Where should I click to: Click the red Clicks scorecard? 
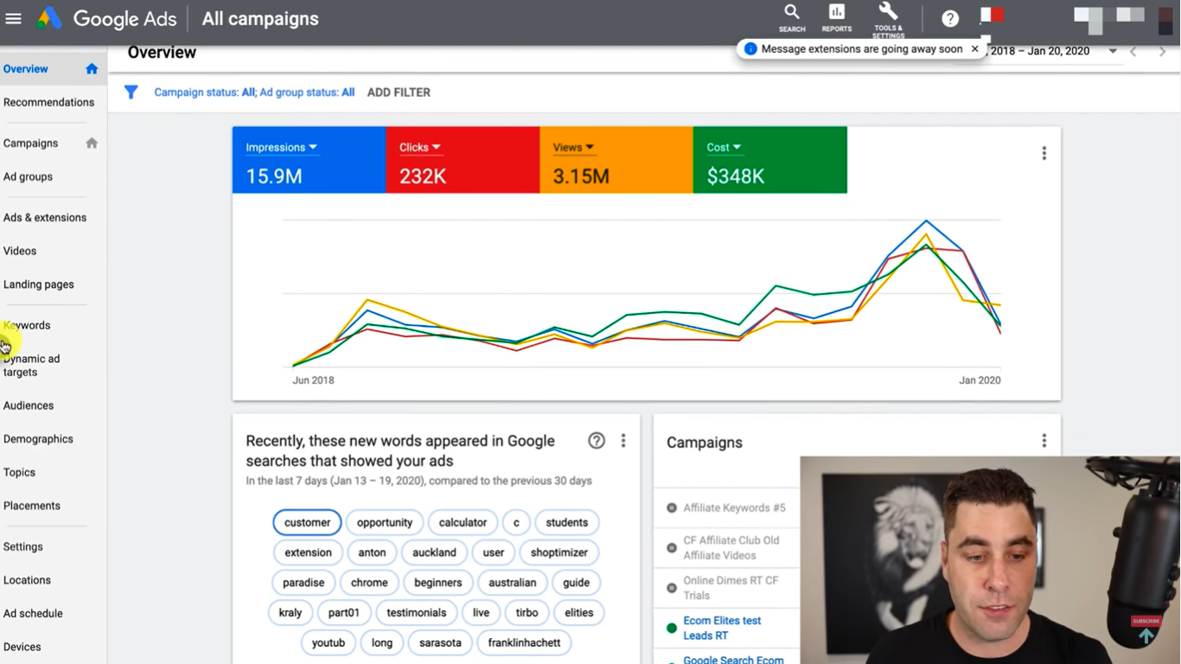click(x=463, y=160)
